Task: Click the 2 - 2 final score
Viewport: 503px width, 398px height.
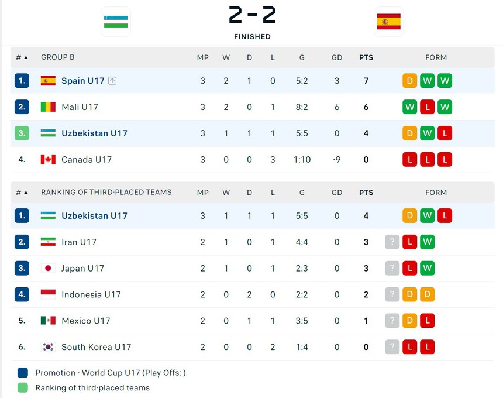Action: point(252,16)
